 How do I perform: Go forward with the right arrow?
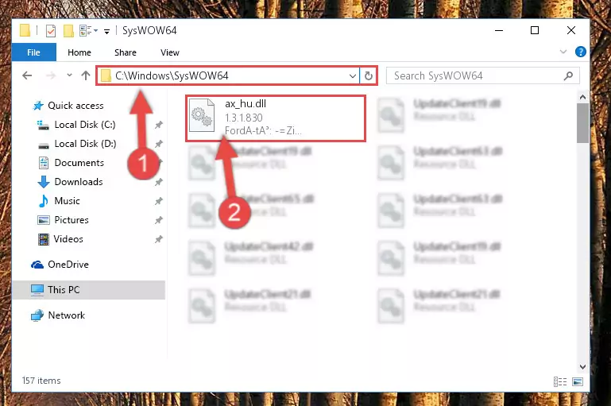click(x=51, y=75)
